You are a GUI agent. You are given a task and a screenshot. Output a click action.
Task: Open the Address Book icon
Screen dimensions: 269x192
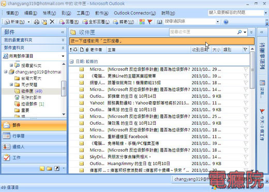point(159,22)
